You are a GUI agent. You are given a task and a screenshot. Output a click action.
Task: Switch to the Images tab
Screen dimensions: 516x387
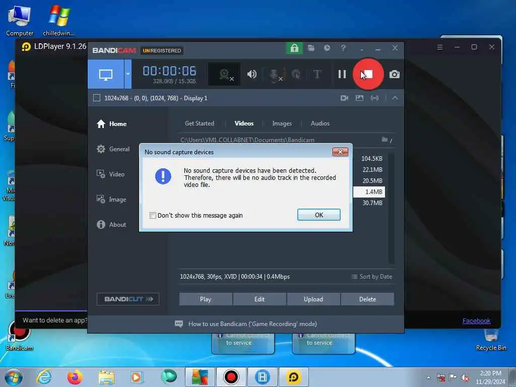click(282, 123)
